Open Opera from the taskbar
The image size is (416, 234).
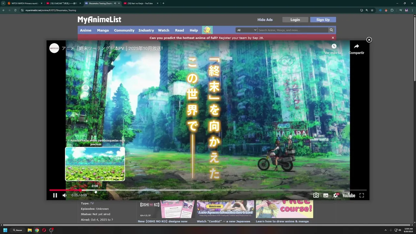pos(44,230)
